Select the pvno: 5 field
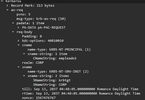The height and width of the screenshot is (100, 145). point(23,14)
